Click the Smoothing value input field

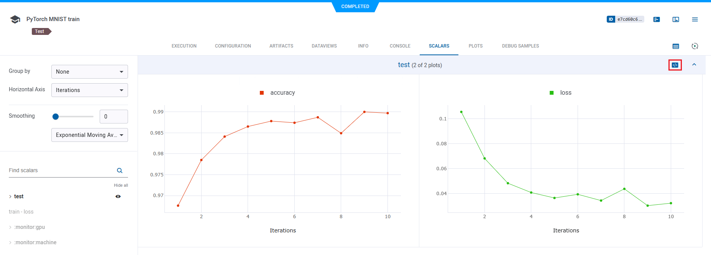click(113, 117)
